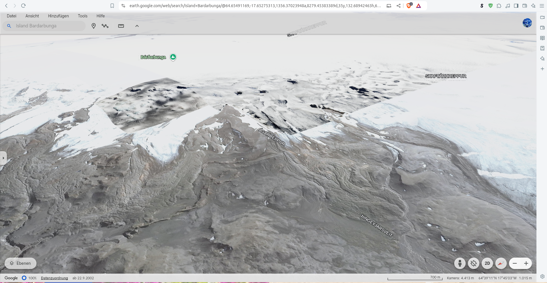The height and width of the screenshot is (283, 547).
Task: Open the browser hamburger menu
Action: (542, 6)
